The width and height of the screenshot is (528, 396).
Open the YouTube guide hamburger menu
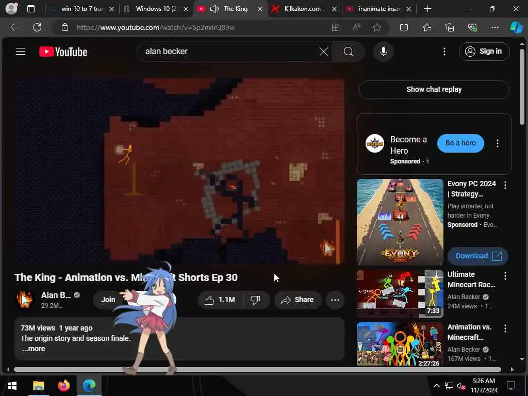point(21,52)
